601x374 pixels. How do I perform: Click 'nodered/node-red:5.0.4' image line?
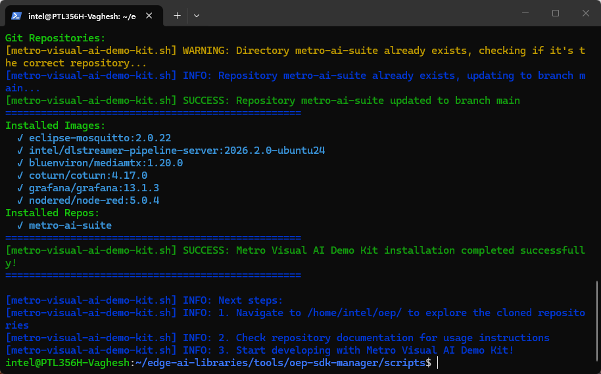pos(94,200)
